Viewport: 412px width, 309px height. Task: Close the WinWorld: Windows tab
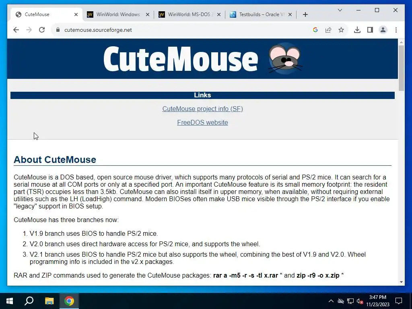pyautogui.click(x=147, y=14)
